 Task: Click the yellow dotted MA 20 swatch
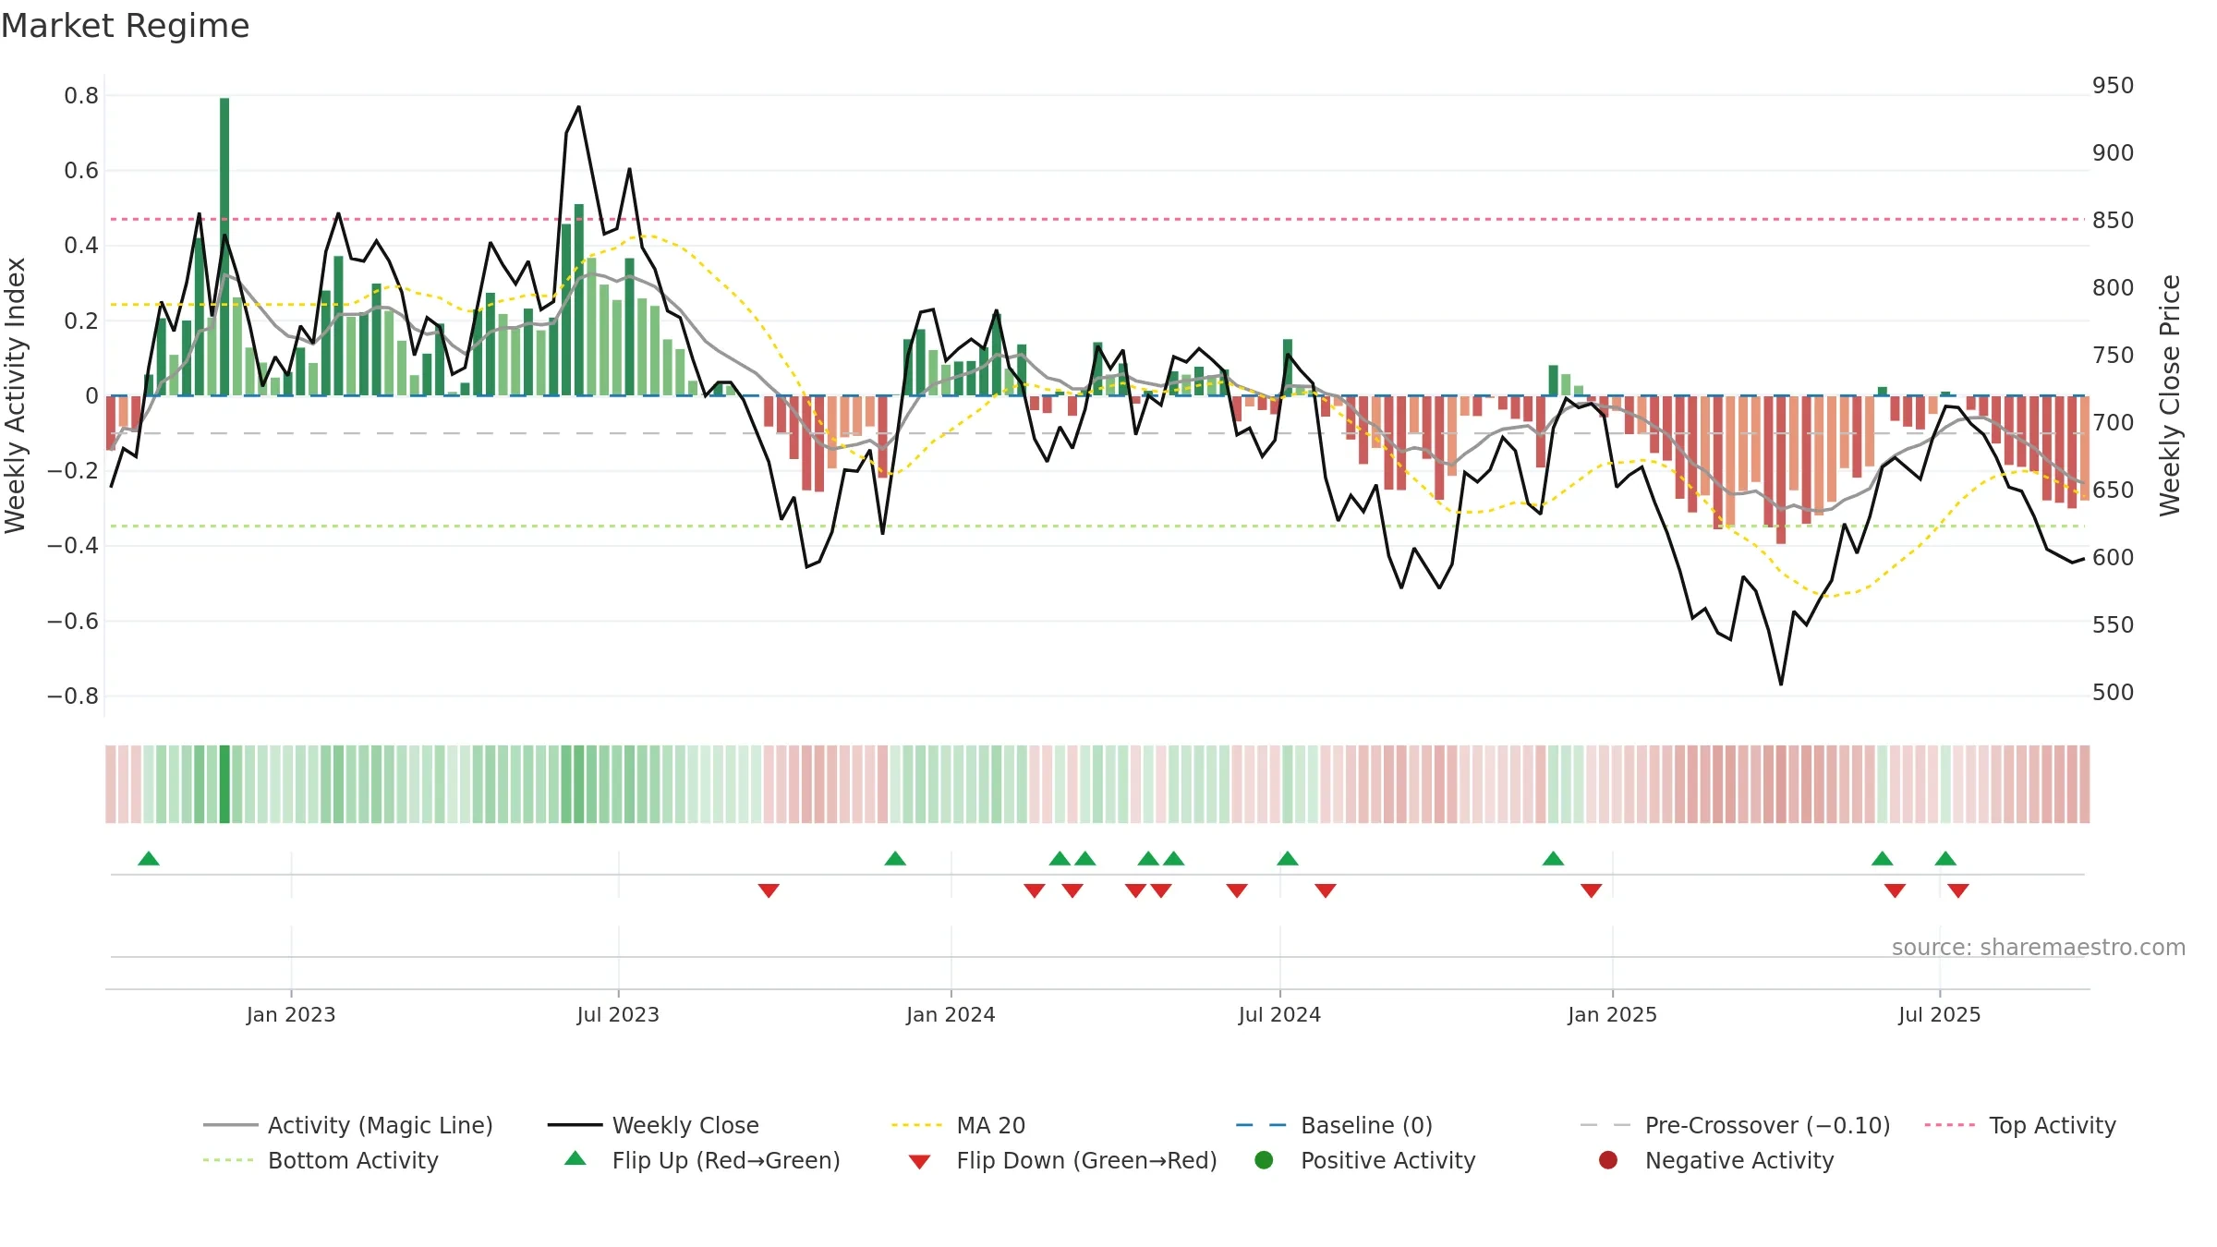pyautogui.click(x=916, y=1125)
